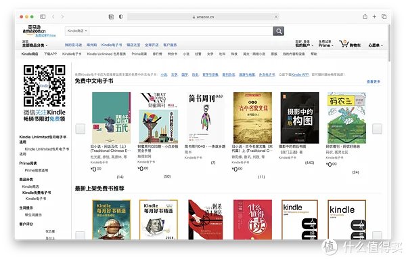Open the red 什么值得读 book cover
The height and width of the screenshot is (259, 406).
[252, 220]
